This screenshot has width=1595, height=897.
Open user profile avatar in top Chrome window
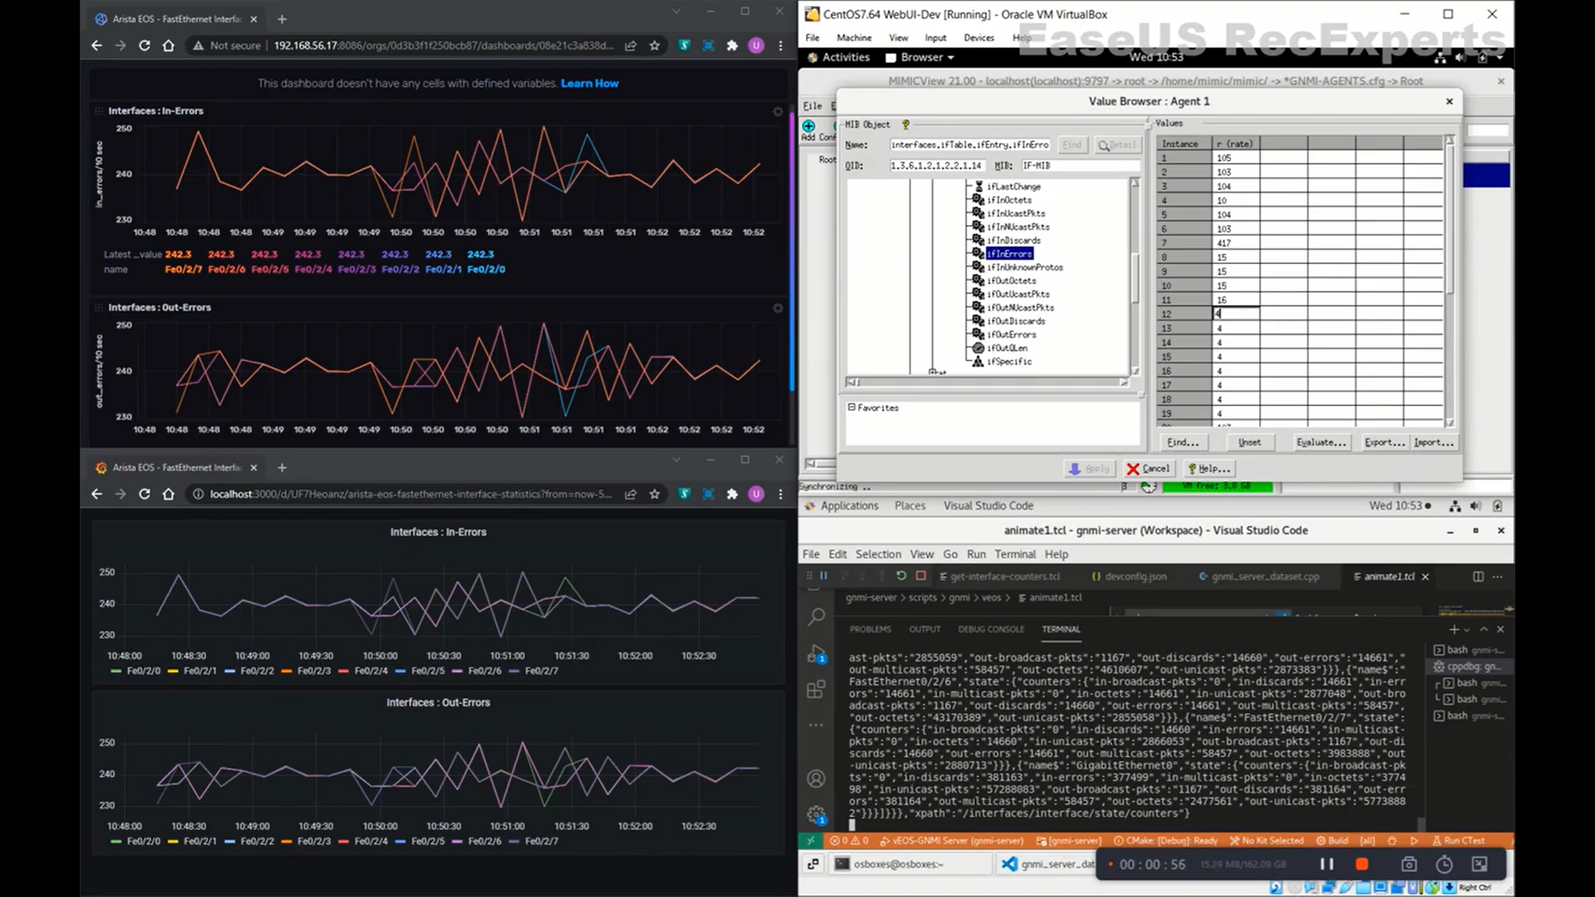pyautogui.click(x=756, y=46)
